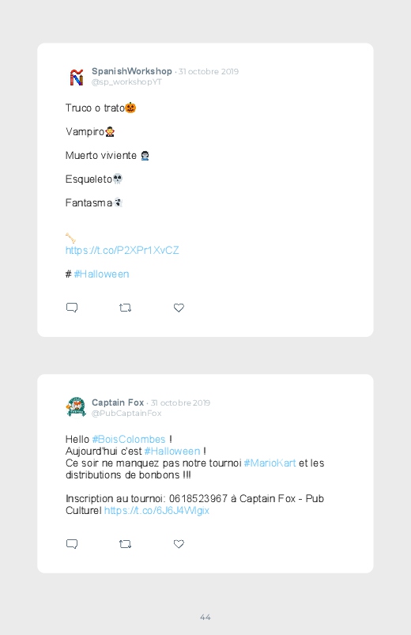The width and height of the screenshot is (411, 635).
Task: Click the pumpkin emoji after Truco o trato
Action: (130, 108)
